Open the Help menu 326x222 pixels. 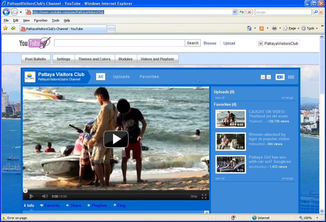67,20
